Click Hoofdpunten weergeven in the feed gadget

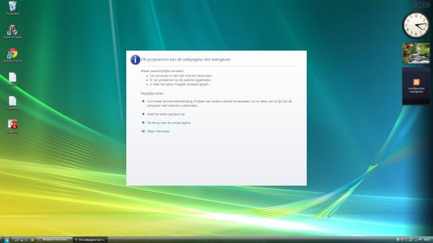coord(416,90)
